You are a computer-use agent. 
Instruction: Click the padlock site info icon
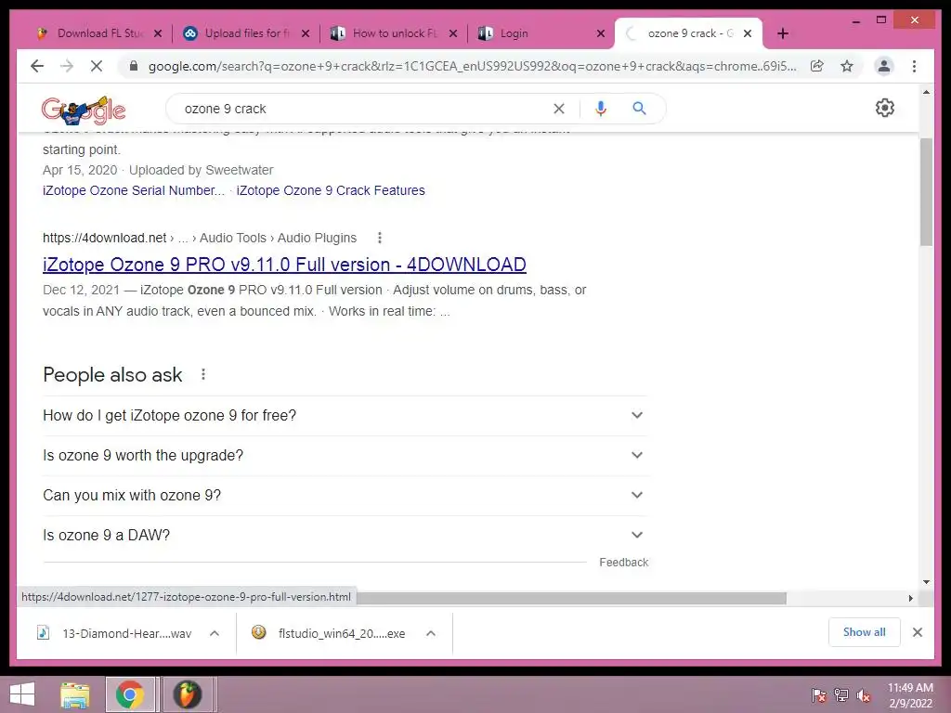[134, 66]
